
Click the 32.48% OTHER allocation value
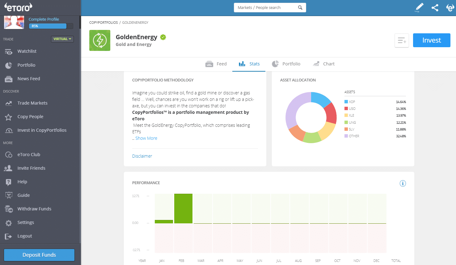click(401, 136)
